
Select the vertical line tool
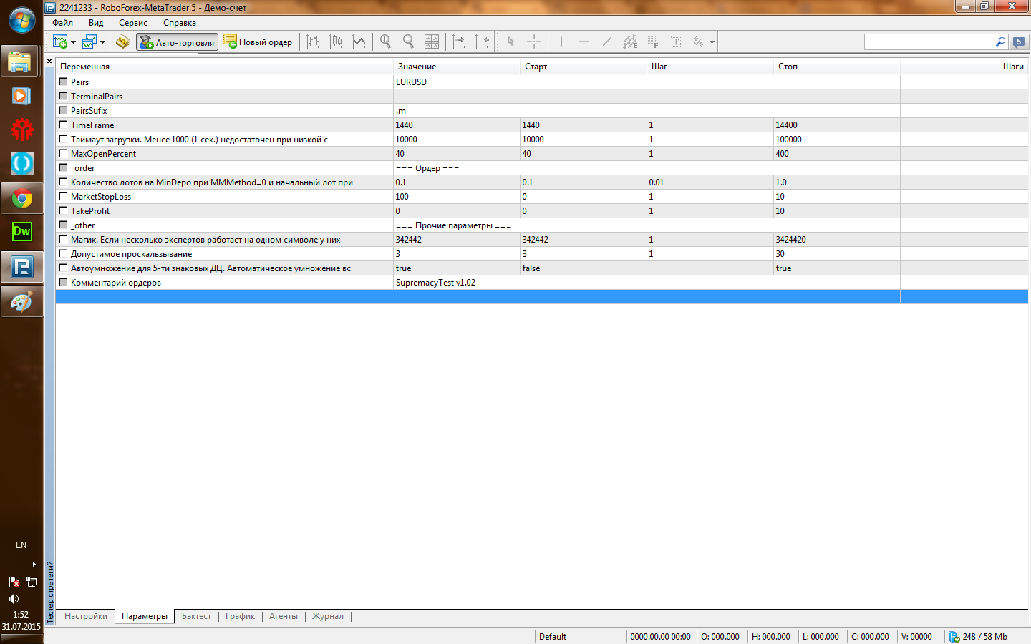coord(561,42)
